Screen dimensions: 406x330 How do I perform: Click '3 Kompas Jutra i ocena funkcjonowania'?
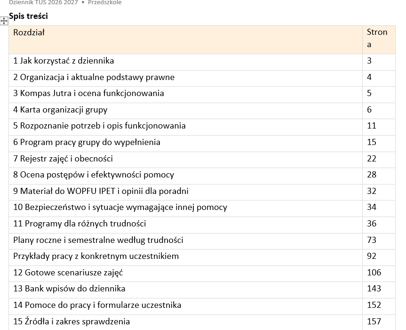pyautogui.click(x=88, y=93)
